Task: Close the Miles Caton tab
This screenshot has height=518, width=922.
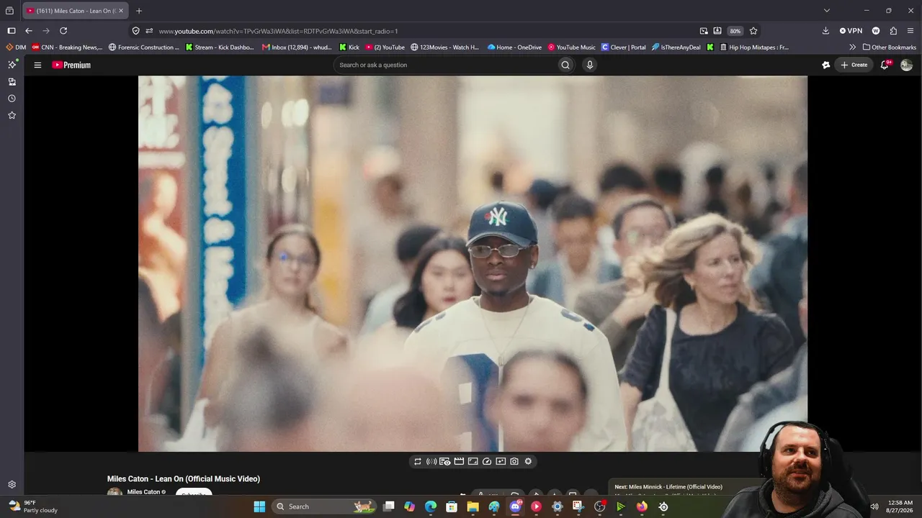Action: click(121, 11)
